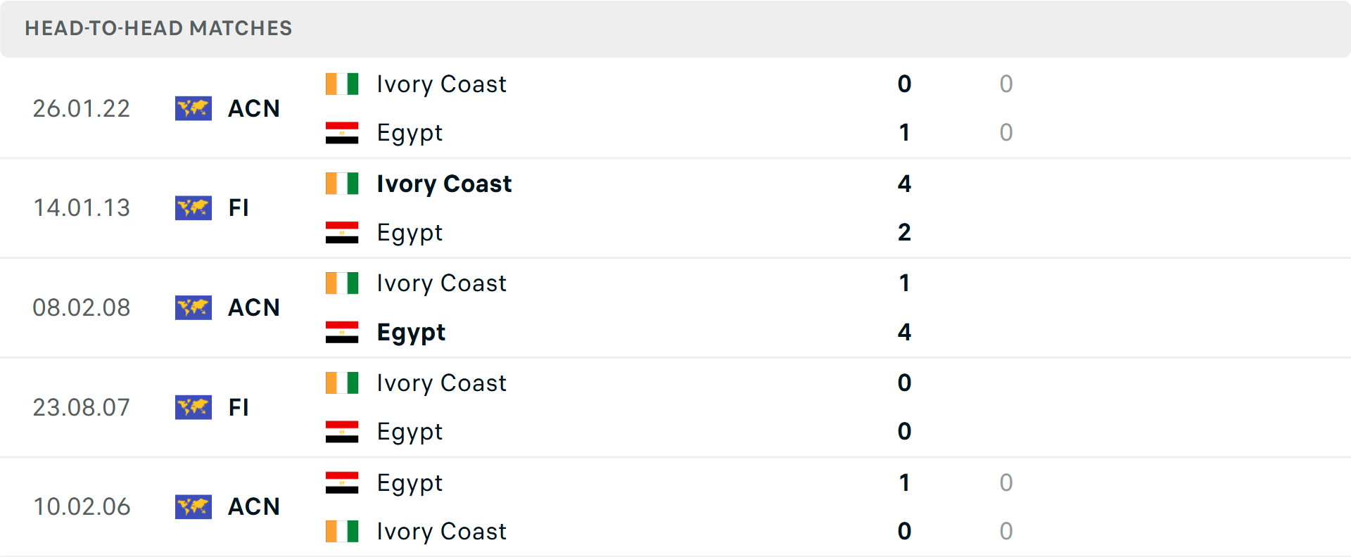The width and height of the screenshot is (1351, 557).
Task: Click Egypt flag in the 14.01.13 match
Action: pos(342,233)
